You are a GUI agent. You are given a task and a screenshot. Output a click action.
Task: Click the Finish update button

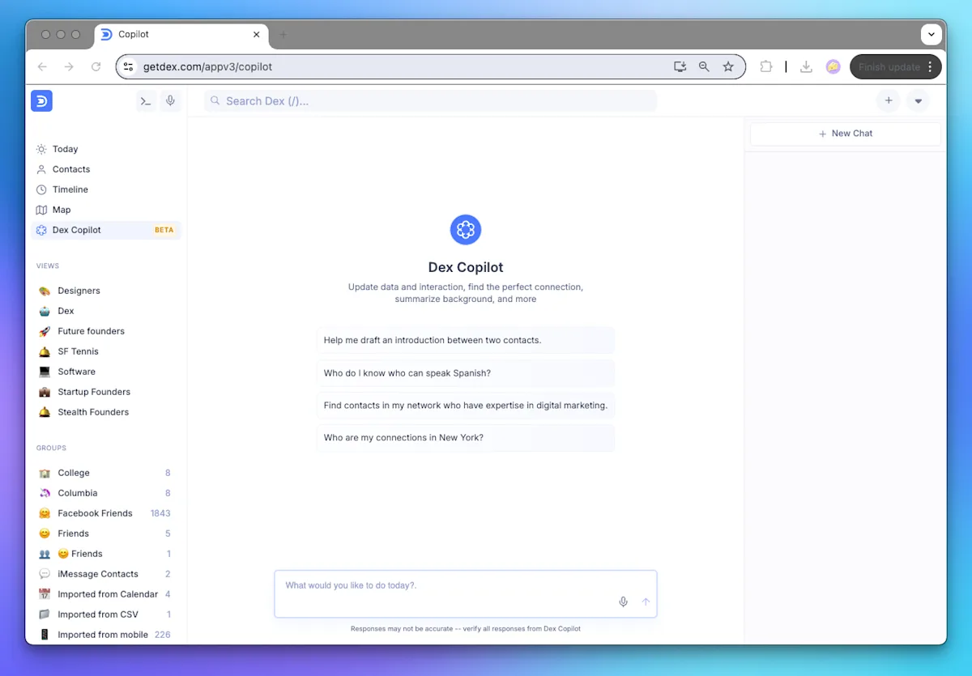coord(889,67)
